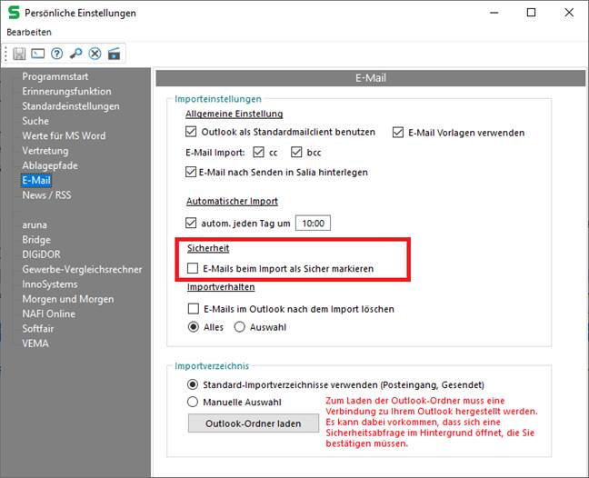Open News / RSS settings page
Image resolution: width=589 pixels, height=478 pixels.
(x=48, y=194)
